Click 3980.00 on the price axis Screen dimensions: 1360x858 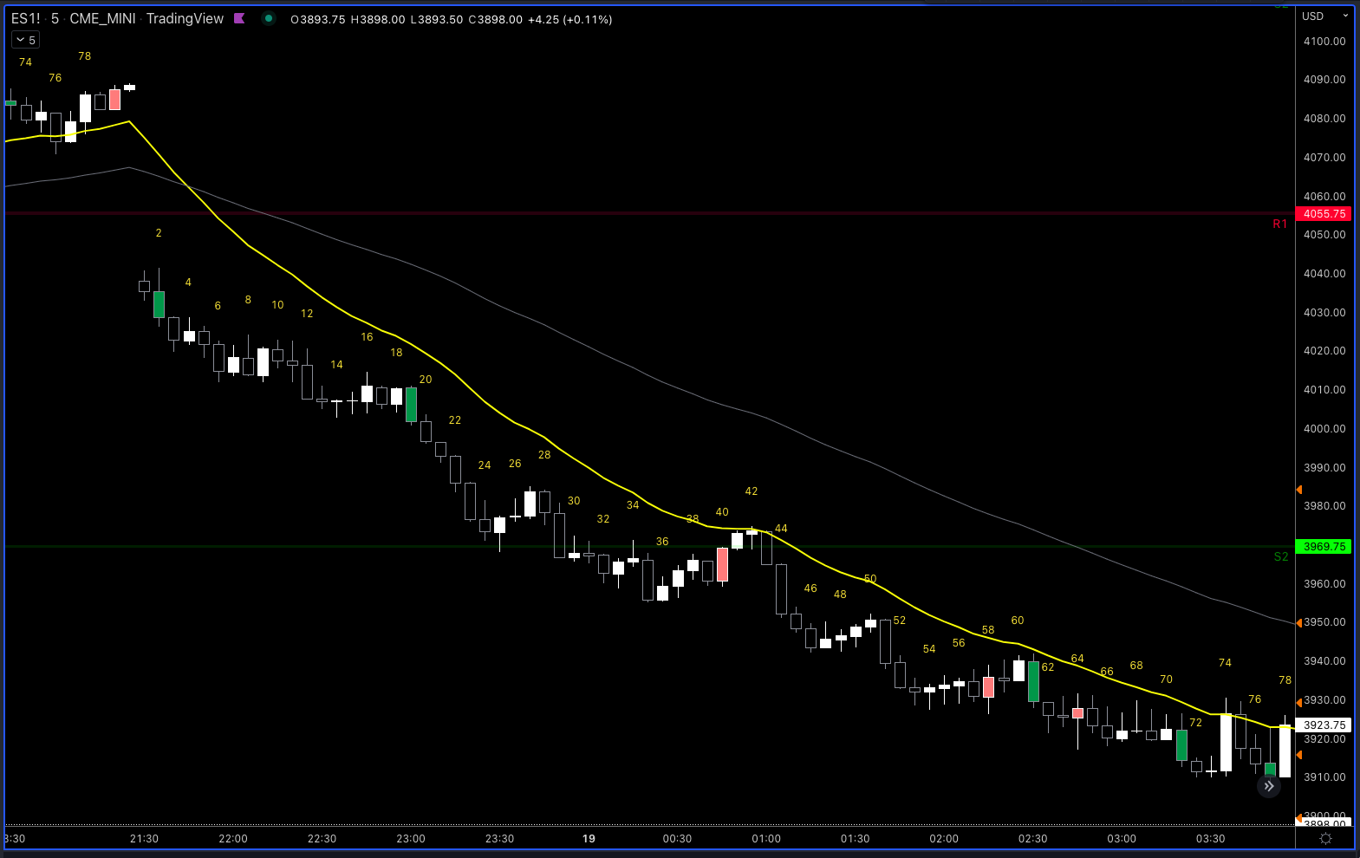pos(1324,506)
